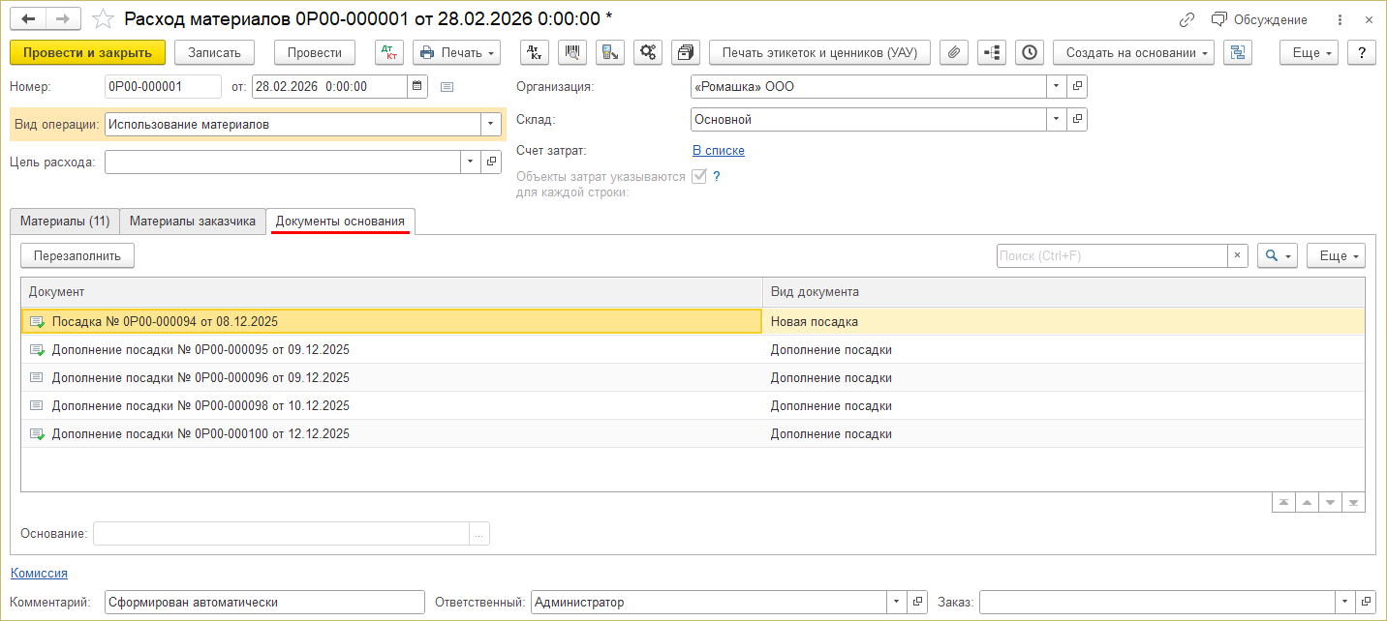Show the document structure tree icon
The image size is (1387, 621).
coord(992,52)
